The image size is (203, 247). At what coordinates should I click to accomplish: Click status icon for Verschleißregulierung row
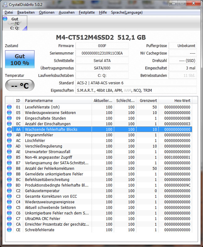(x=9, y=146)
